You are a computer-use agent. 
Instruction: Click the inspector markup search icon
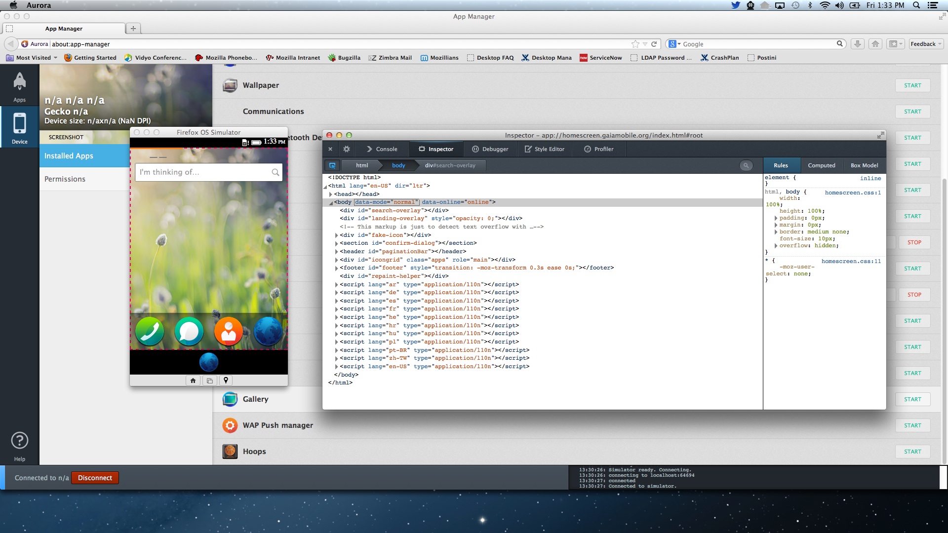[746, 166]
